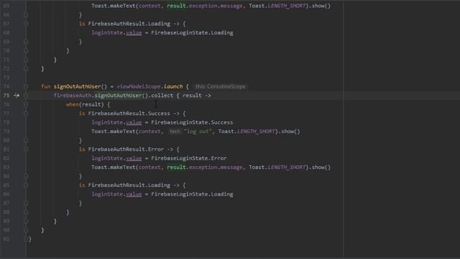Collapse the fold marker beside 'is FirebaseAuthResult.Error' on line 81

coord(26,149)
